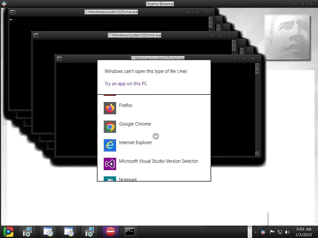
Task: Switch to cmd.exe via taskbar icon
Action: (130, 231)
